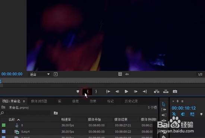This screenshot has width=205, height=138.
Task: Toggle Linked Selection in the timeline
Action: pos(192,114)
